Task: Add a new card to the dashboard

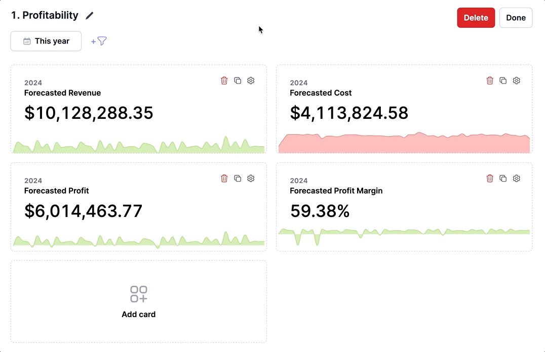Action: click(x=139, y=301)
